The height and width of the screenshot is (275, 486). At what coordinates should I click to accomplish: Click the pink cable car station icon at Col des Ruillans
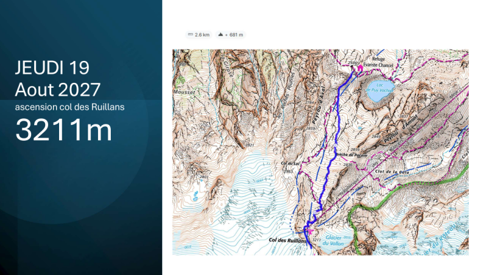click(310, 231)
